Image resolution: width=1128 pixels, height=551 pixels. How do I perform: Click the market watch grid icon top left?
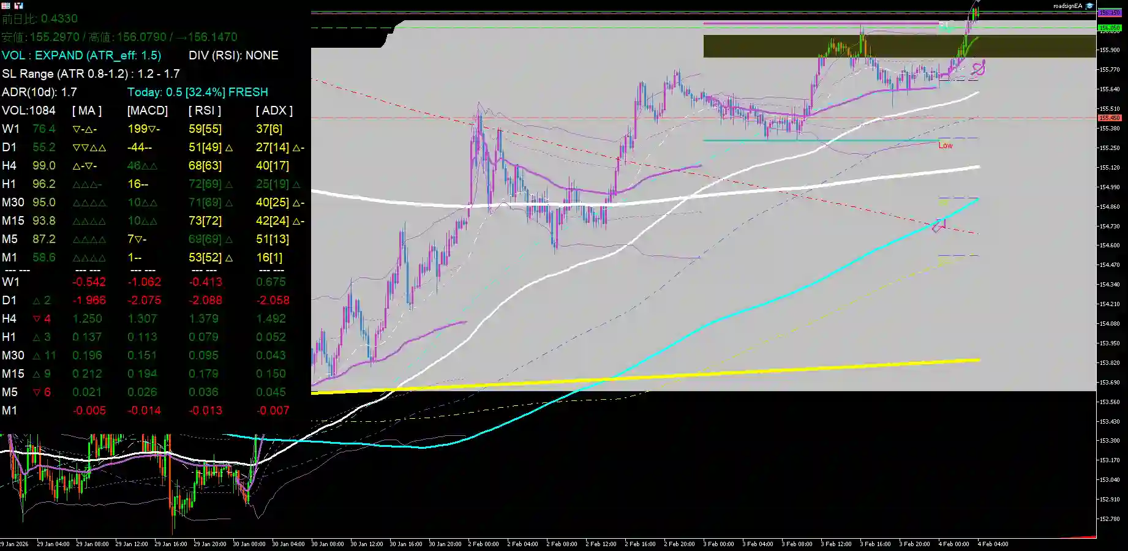6,6
